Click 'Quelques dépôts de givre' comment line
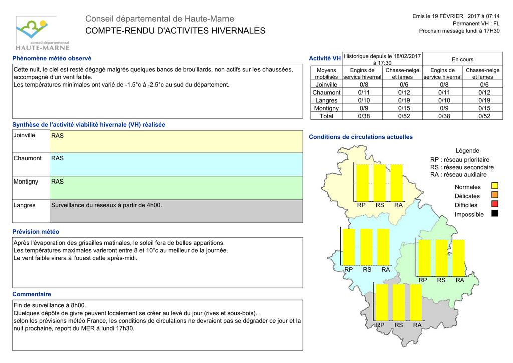The height and width of the screenshot is (363, 513). click(x=135, y=313)
